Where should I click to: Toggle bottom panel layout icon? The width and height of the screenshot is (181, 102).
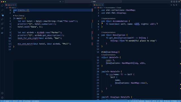click(174, 2)
